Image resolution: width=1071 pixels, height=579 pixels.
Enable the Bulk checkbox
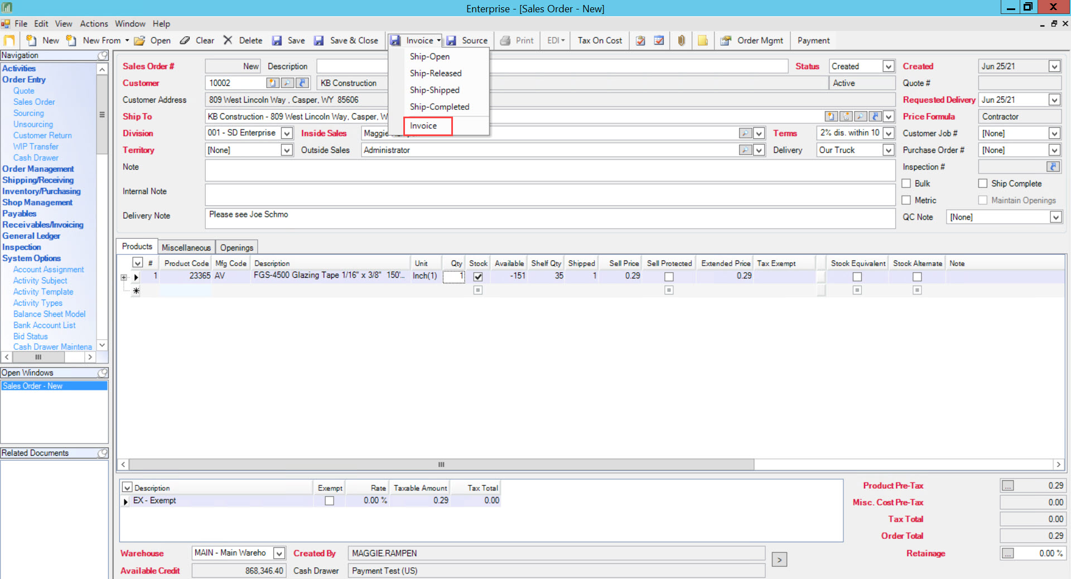(x=906, y=184)
